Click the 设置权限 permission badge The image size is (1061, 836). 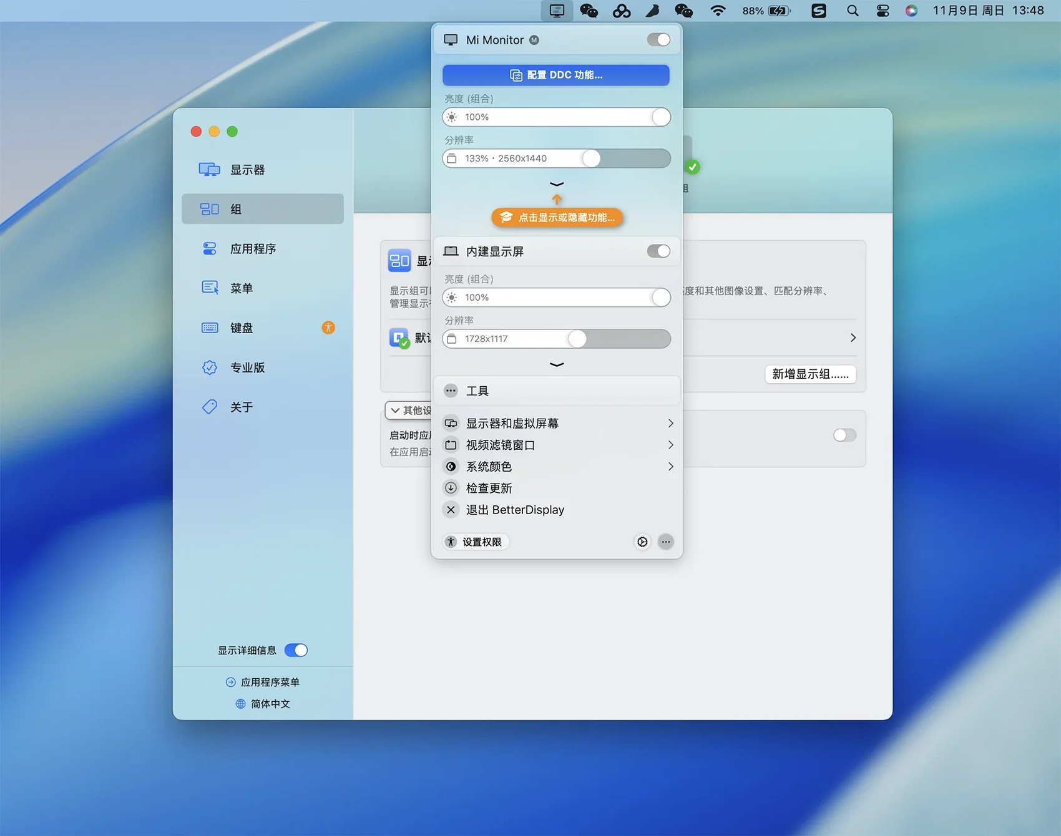(476, 542)
